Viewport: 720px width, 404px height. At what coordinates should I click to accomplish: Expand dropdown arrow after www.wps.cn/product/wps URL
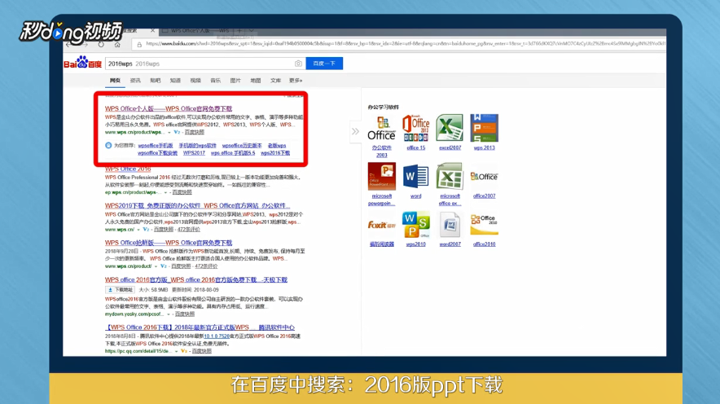click(x=169, y=132)
